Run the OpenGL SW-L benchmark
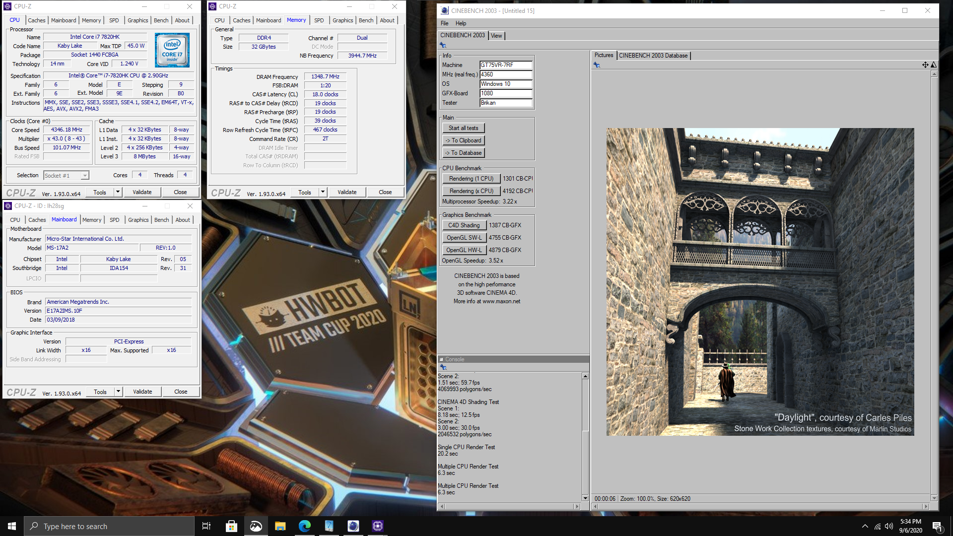This screenshot has width=953, height=536. pyautogui.click(x=464, y=238)
